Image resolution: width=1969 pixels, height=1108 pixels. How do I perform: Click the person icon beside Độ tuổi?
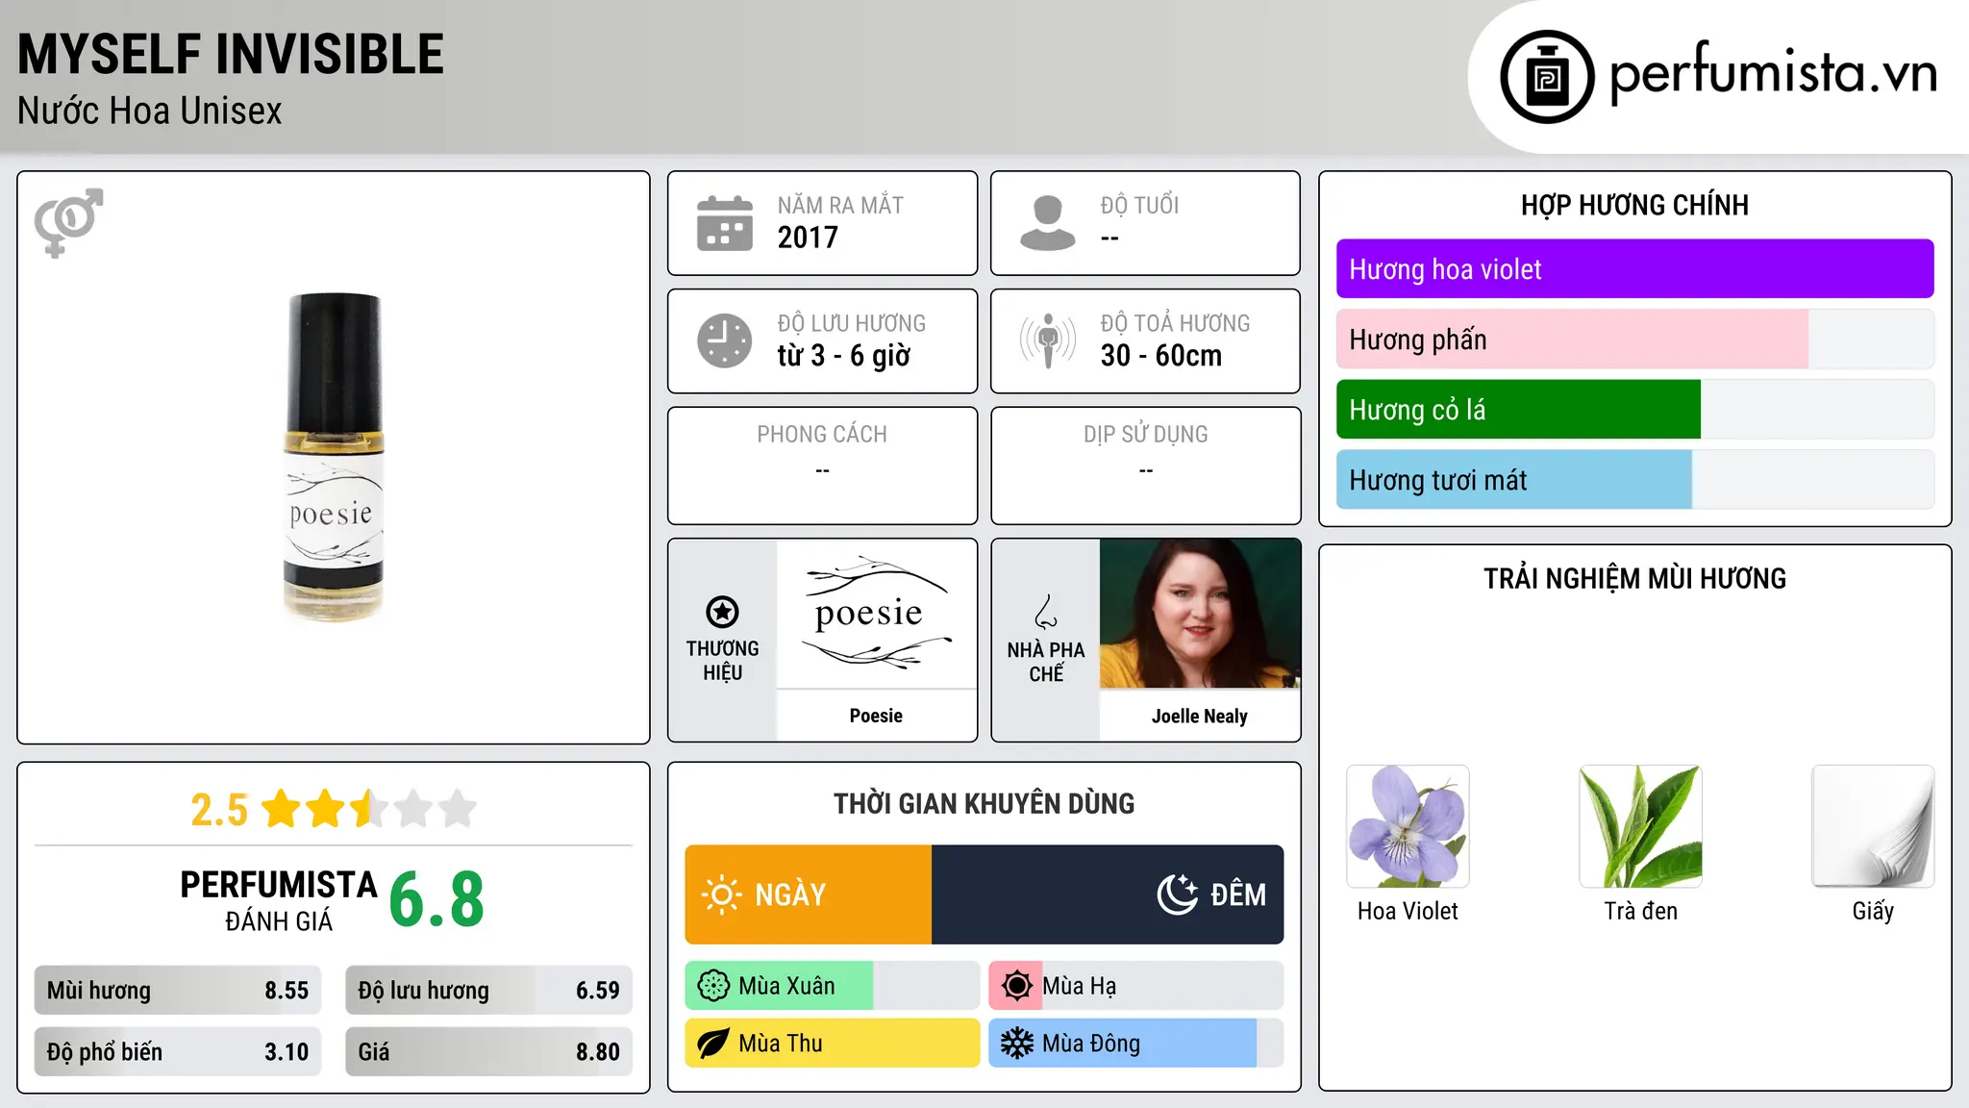point(1048,223)
